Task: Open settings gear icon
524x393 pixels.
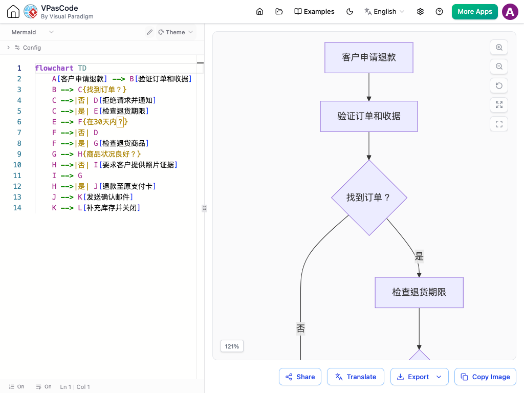Action: [421, 12]
